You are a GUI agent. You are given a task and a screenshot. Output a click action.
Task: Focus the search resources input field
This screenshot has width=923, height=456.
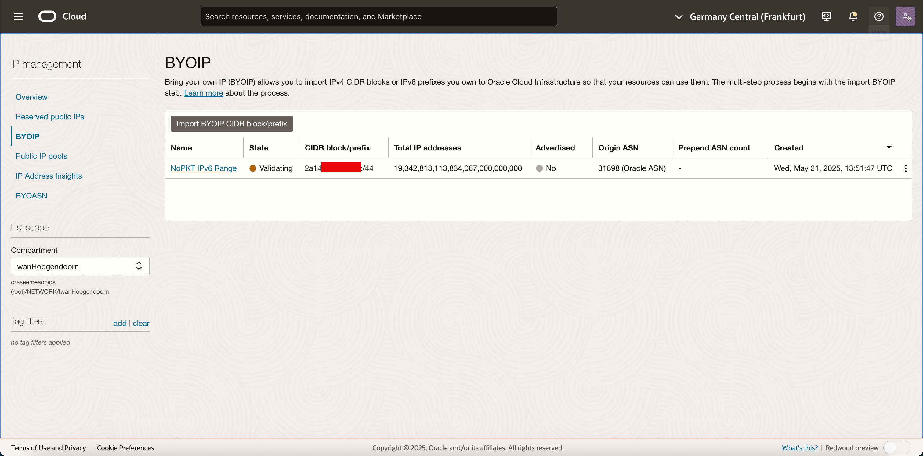378,16
